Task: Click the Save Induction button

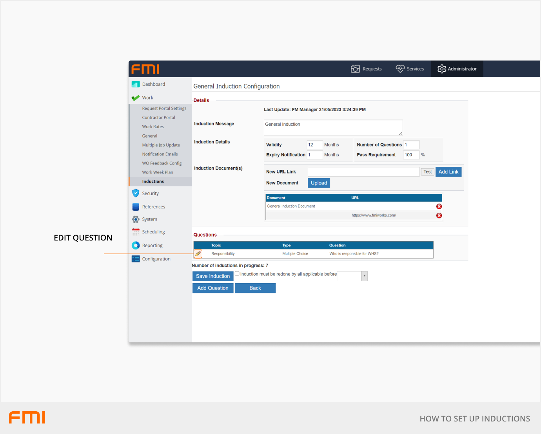Action: (213, 276)
